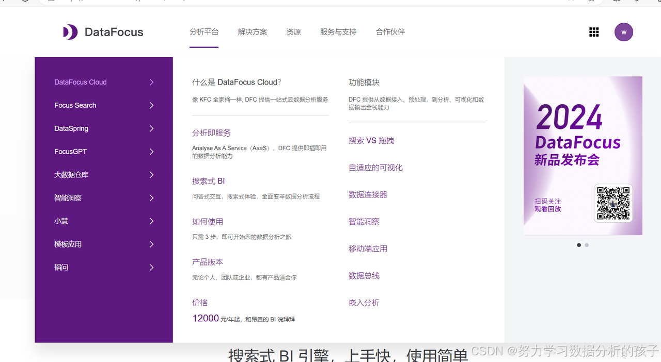Viewport: 661px width, 362px height.
Task: Click the 问答式交互，搜索式体验 description
Action: (256, 196)
